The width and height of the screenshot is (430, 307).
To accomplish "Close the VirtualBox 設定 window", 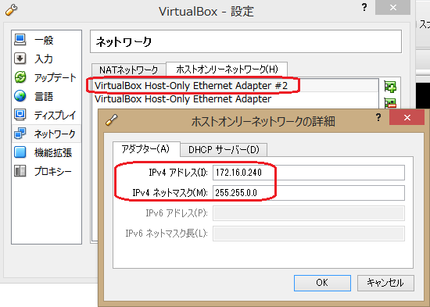I will tap(393, 7).
